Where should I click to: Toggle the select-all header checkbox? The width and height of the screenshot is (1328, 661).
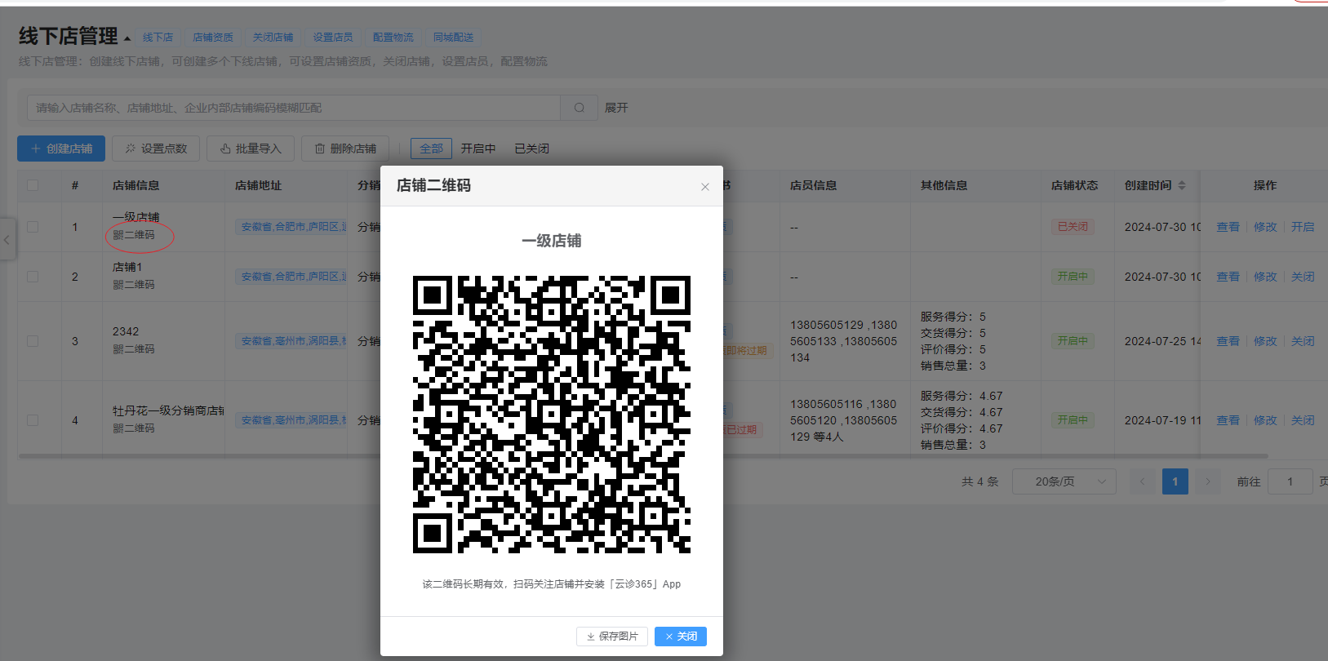coord(33,185)
